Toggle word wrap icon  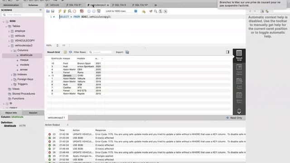click(x=165, y=11)
